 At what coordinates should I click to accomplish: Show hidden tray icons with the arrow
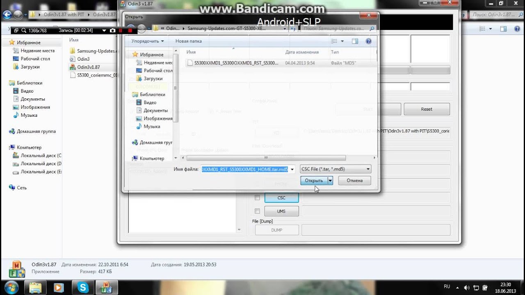tap(458, 287)
